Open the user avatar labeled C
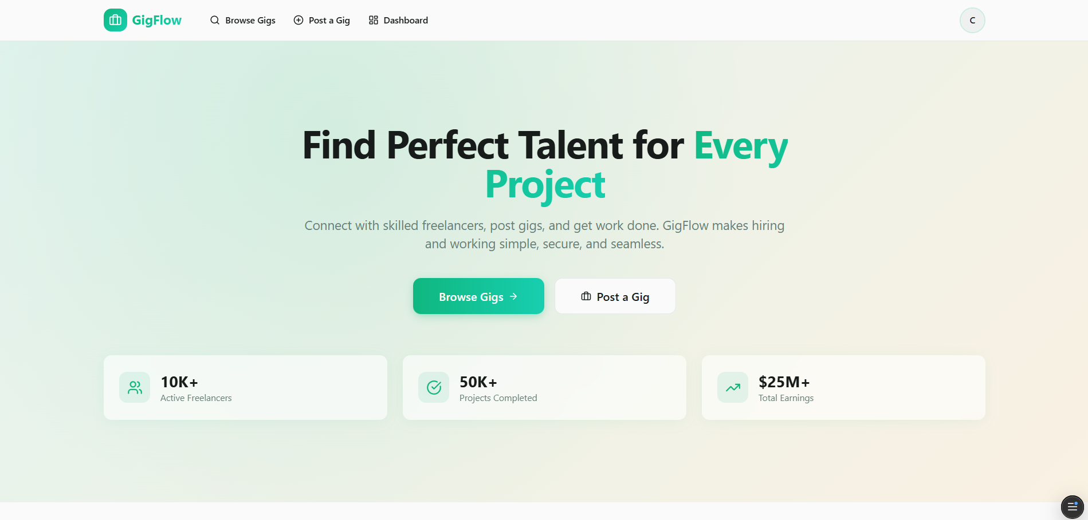The height and width of the screenshot is (520, 1088). coord(972,19)
